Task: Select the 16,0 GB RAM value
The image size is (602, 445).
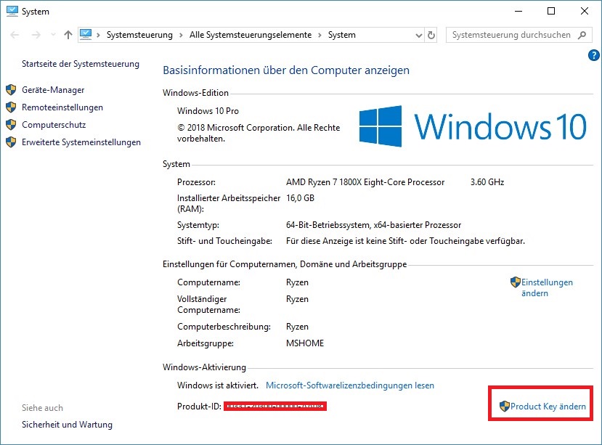Action: click(x=300, y=198)
